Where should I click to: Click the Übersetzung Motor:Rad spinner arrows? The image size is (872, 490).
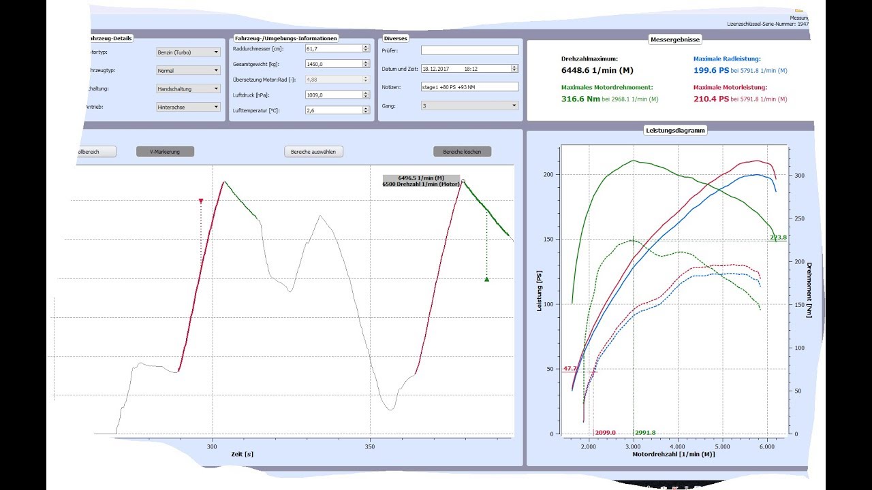[x=366, y=79]
